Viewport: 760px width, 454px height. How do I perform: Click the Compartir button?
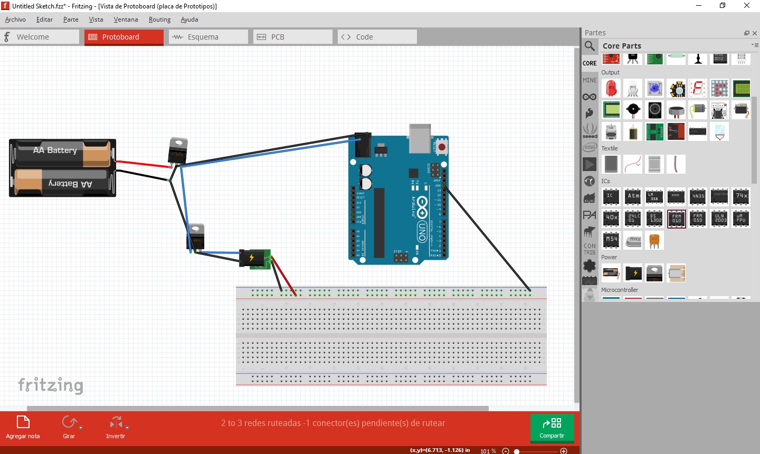click(x=552, y=428)
